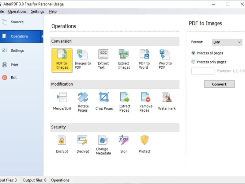This screenshot has height=184, width=245.
Task: Open the Protect shield tool
Action: coord(144,144)
